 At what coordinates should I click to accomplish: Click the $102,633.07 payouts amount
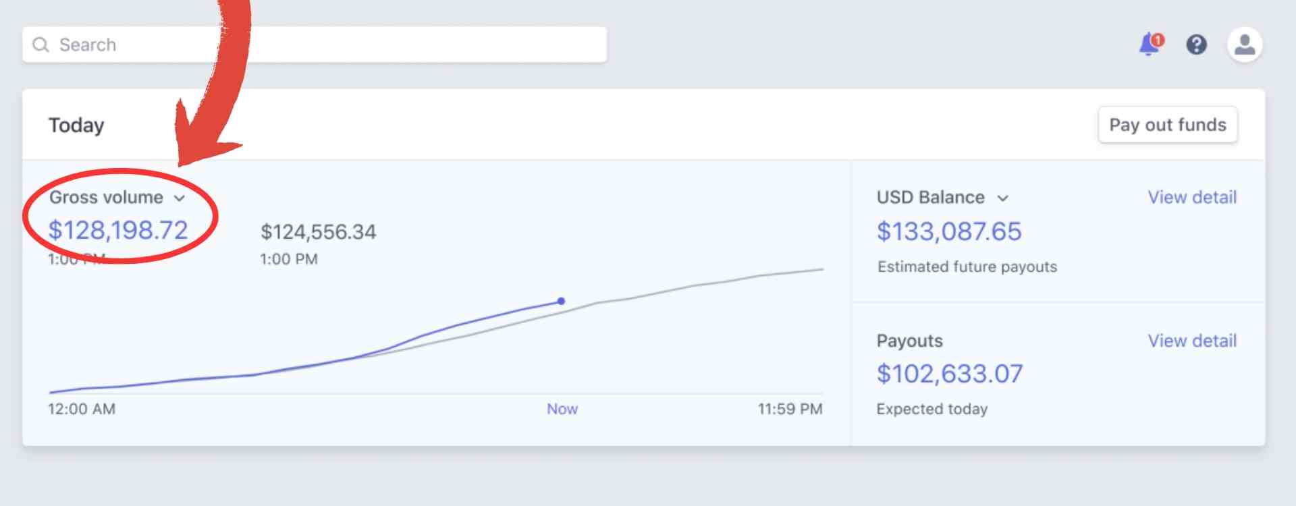[x=949, y=374]
